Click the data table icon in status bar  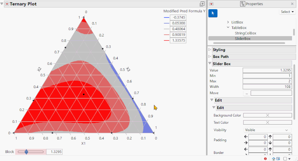point(278,159)
